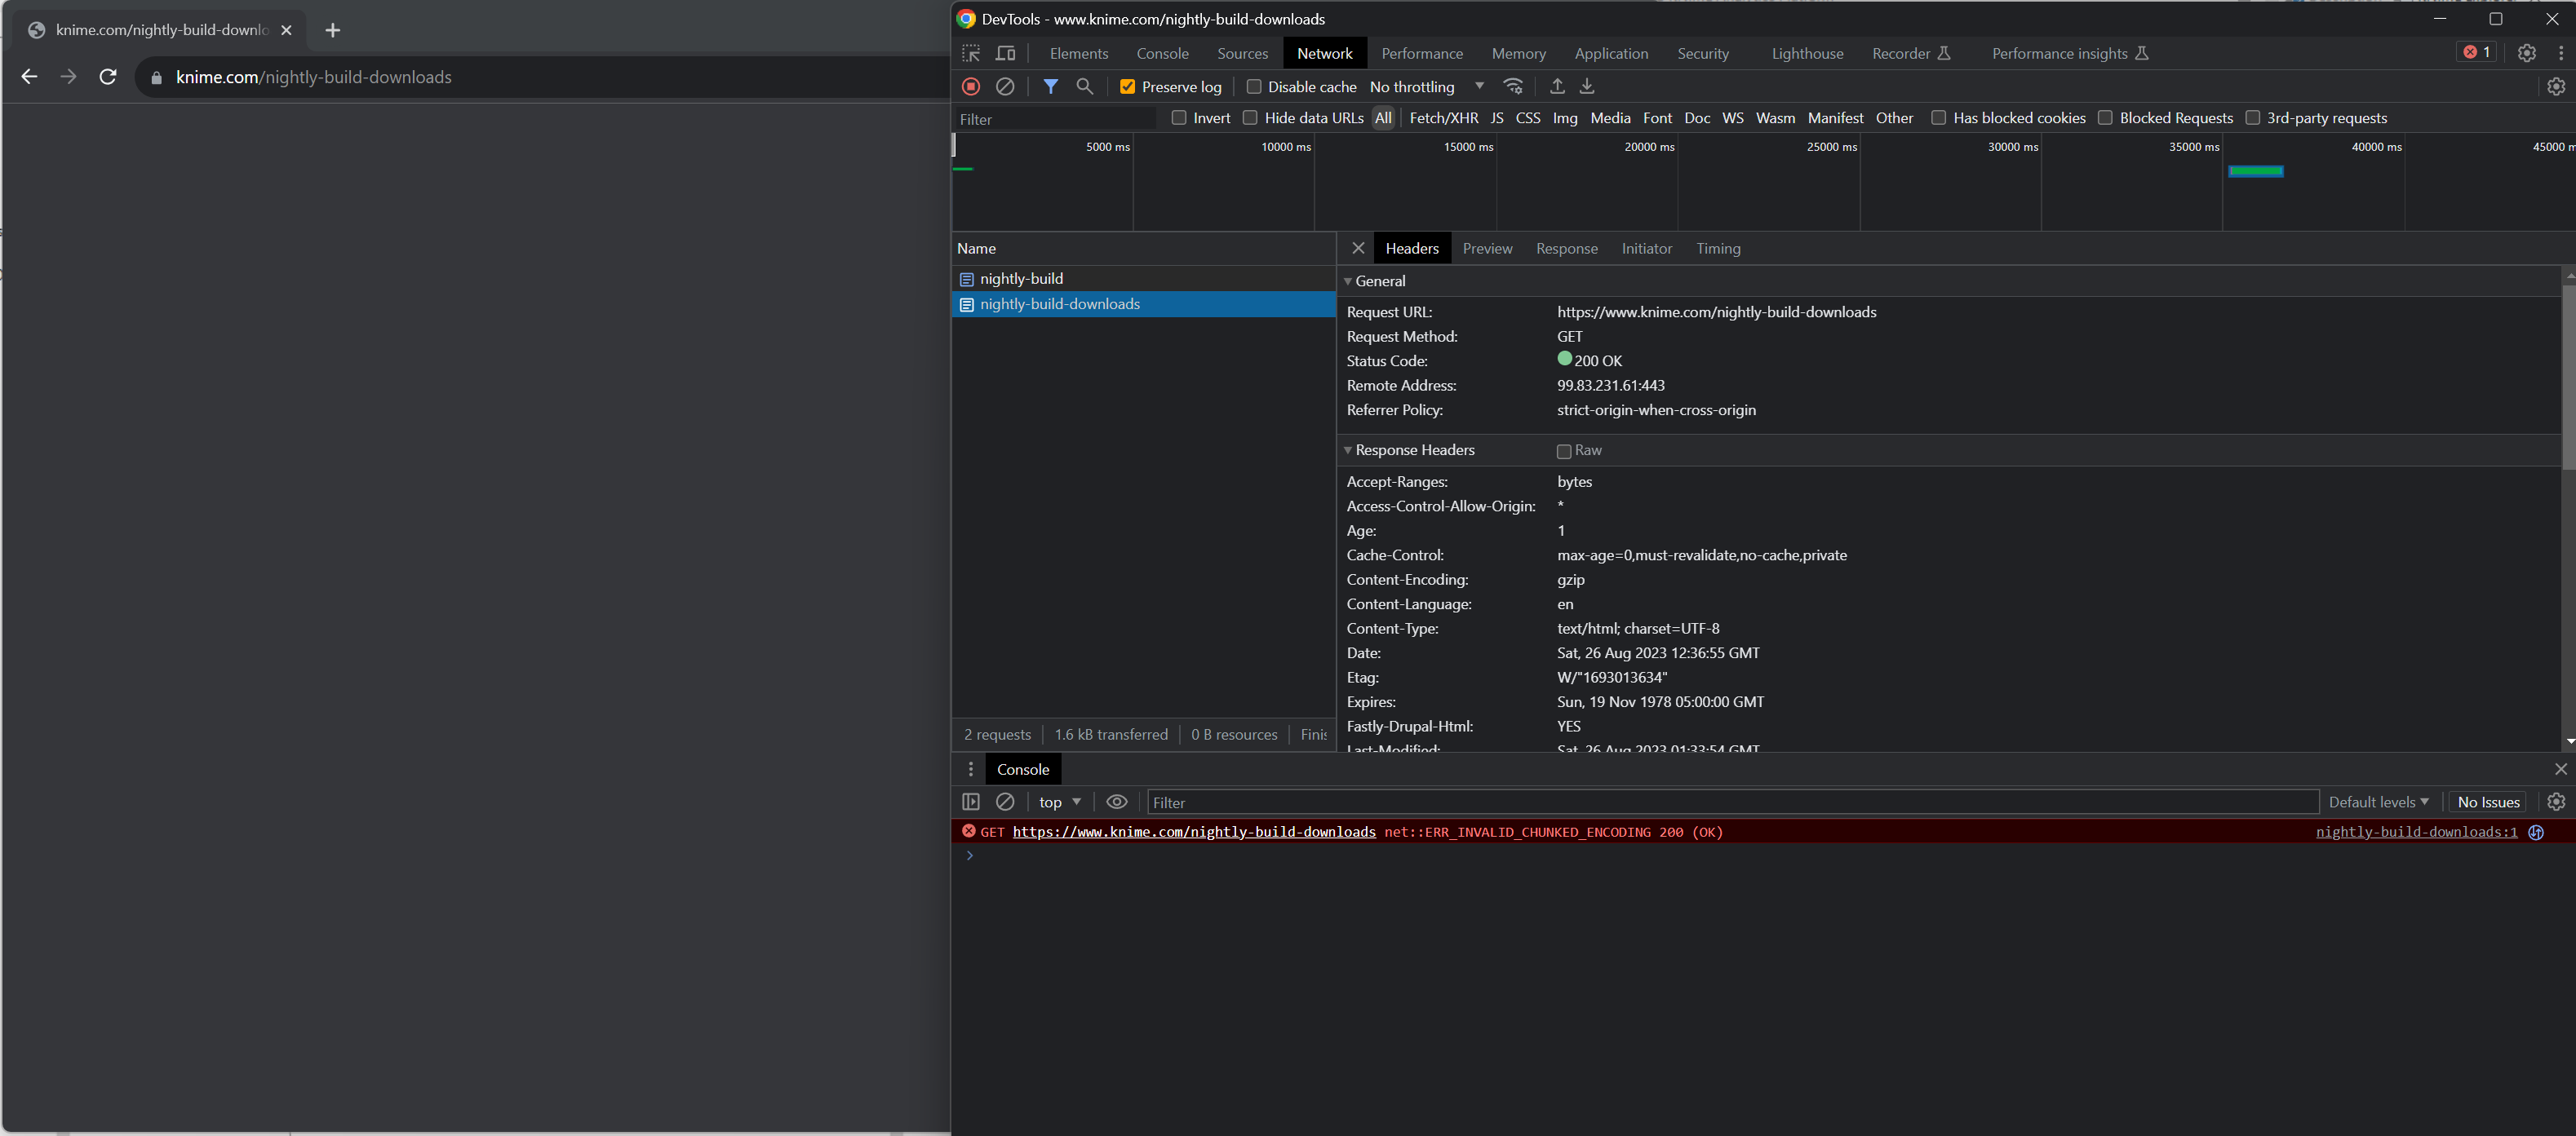Check 3rd-party requests checkbox

(x=2252, y=118)
